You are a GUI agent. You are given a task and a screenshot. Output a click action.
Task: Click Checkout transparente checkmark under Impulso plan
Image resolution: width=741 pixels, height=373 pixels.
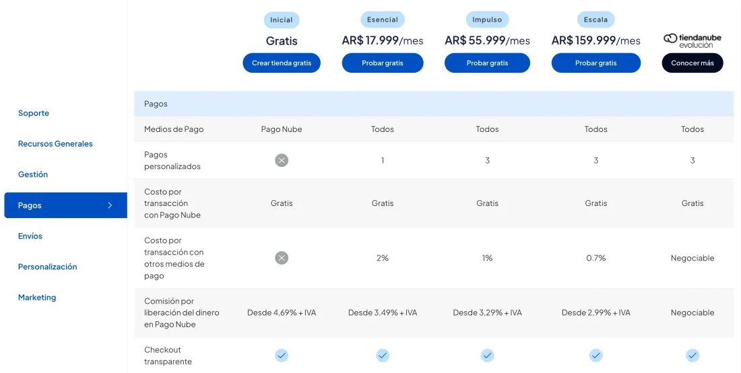coord(487,355)
